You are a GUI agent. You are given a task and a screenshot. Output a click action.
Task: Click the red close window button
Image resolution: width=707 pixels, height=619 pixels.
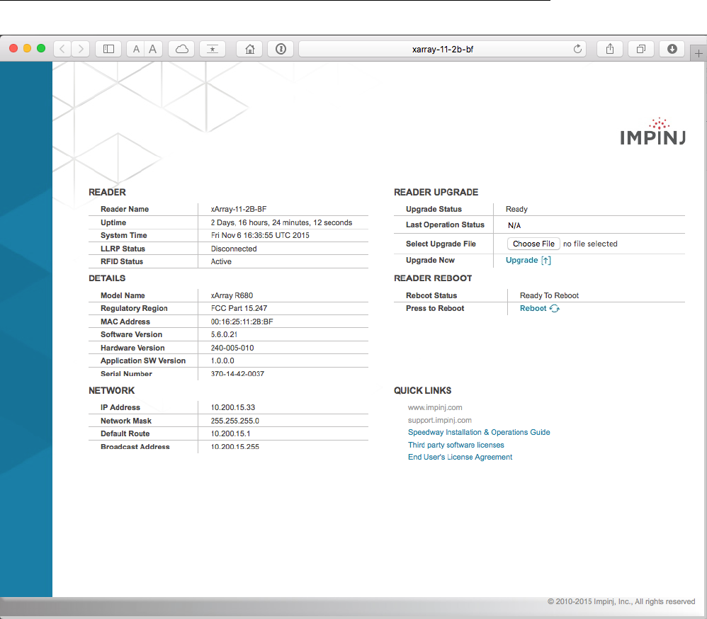13,48
